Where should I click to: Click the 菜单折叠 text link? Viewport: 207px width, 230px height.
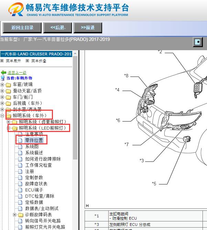tap(39, 61)
